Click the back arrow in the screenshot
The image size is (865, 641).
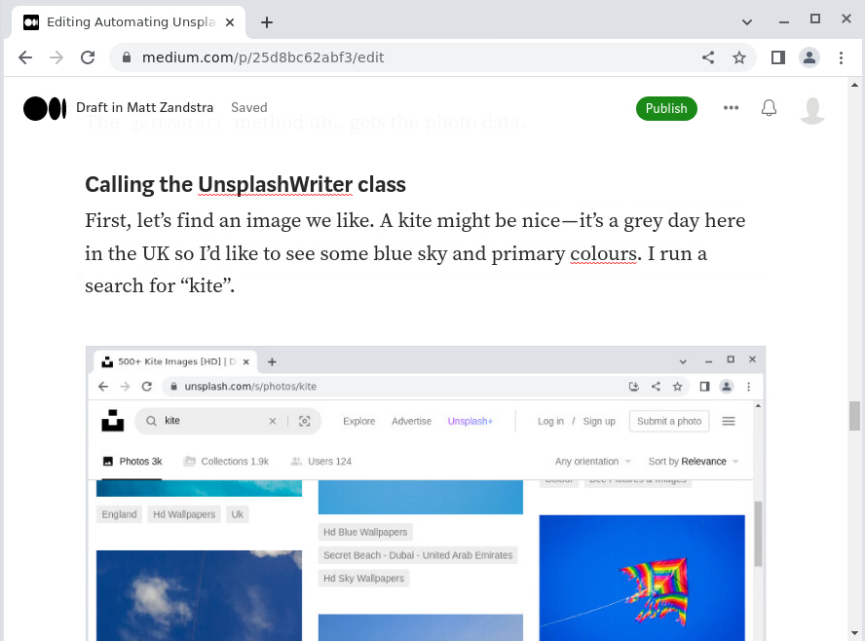pos(103,387)
